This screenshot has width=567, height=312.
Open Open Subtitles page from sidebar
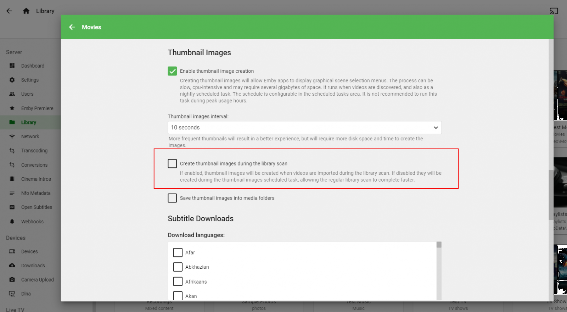coord(37,207)
